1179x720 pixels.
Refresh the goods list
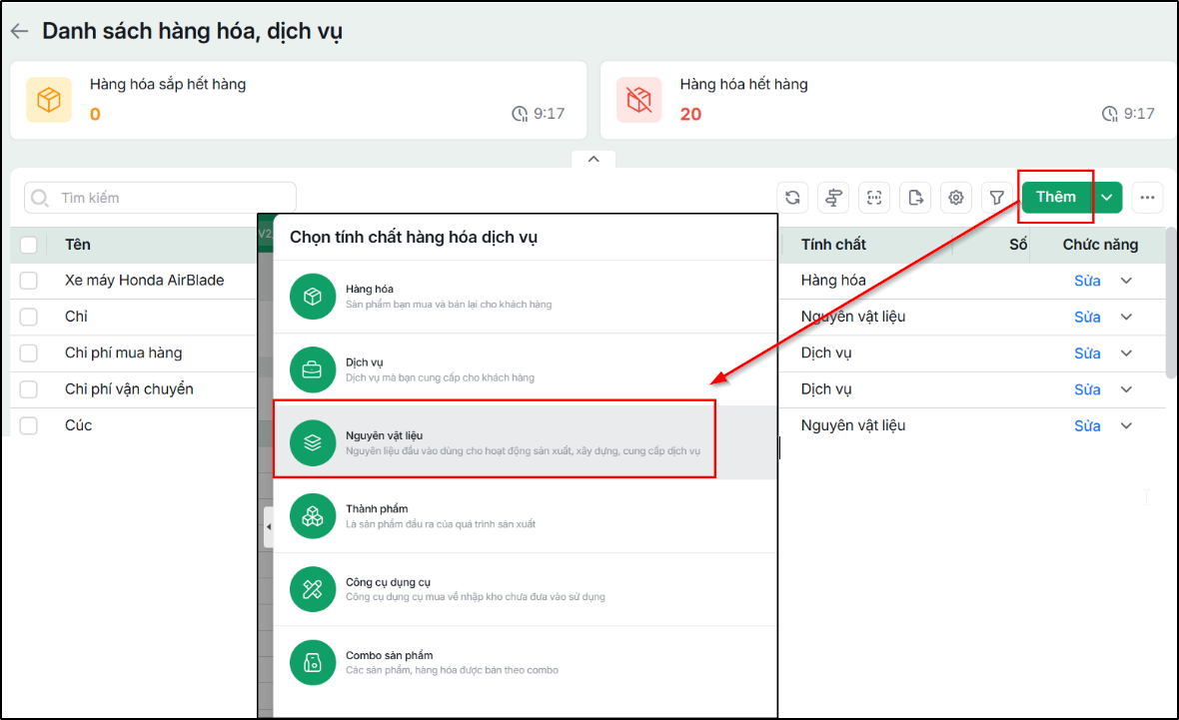792,198
